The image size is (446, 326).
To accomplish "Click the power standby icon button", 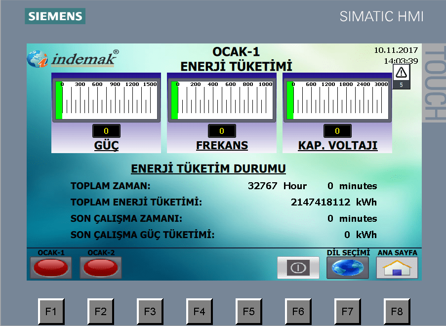I will point(298,268).
